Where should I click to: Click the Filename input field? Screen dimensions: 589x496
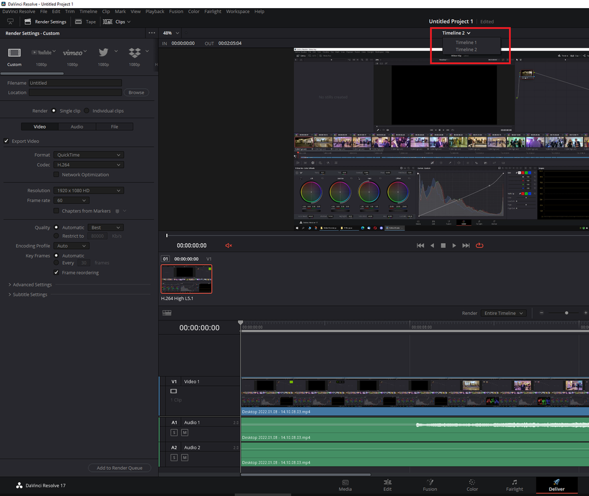pos(76,82)
